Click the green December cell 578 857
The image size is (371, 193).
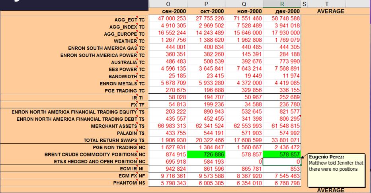click(x=282, y=154)
